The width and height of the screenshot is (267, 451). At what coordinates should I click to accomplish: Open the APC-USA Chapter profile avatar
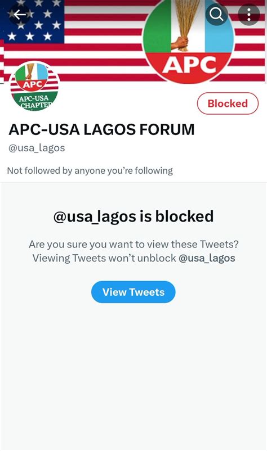pyautogui.click(x=34, y=86)
